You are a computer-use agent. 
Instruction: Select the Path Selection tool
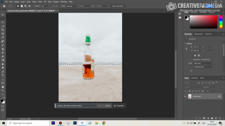[3, 79]
